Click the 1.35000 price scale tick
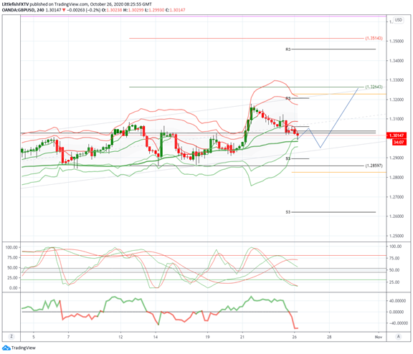 coord(397,42)
